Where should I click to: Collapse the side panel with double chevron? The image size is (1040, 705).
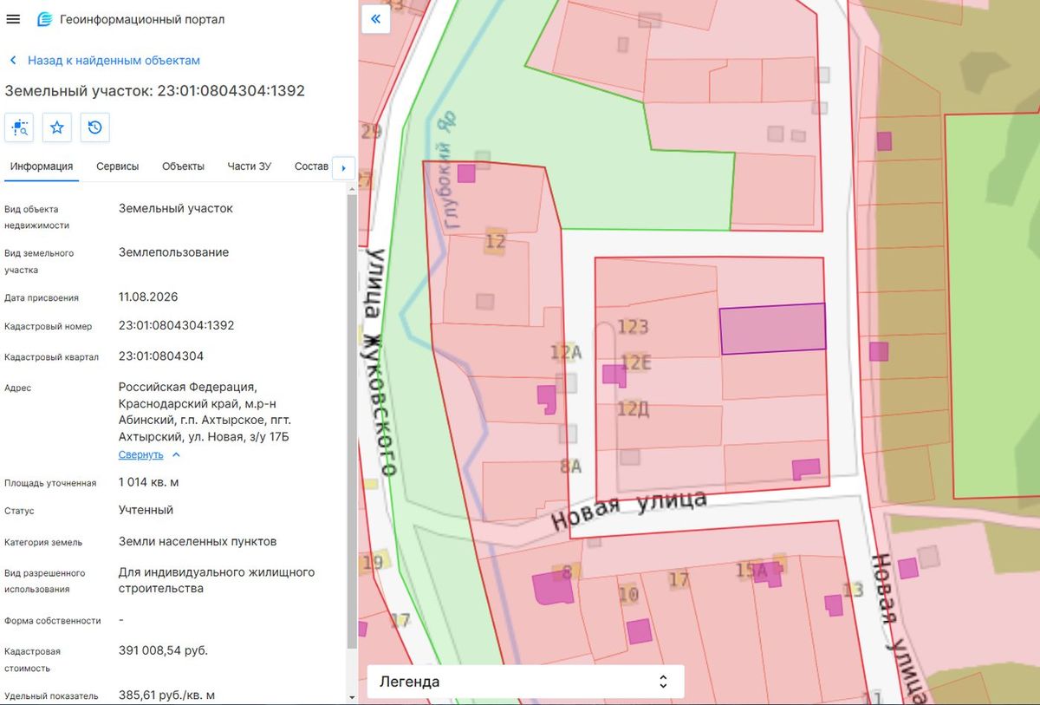(375, 18)
